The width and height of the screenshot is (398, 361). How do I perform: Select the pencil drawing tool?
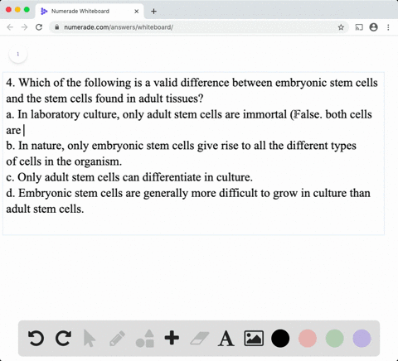[x=117, y=339]
